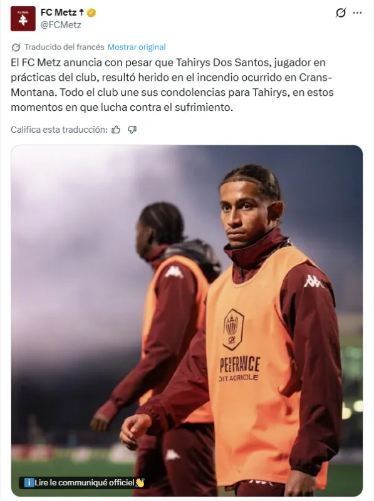Image resolution: width=374 pixels, height=501 pixels.
Task: Open the FC Metz profile avatar
Action: (23, 19)
